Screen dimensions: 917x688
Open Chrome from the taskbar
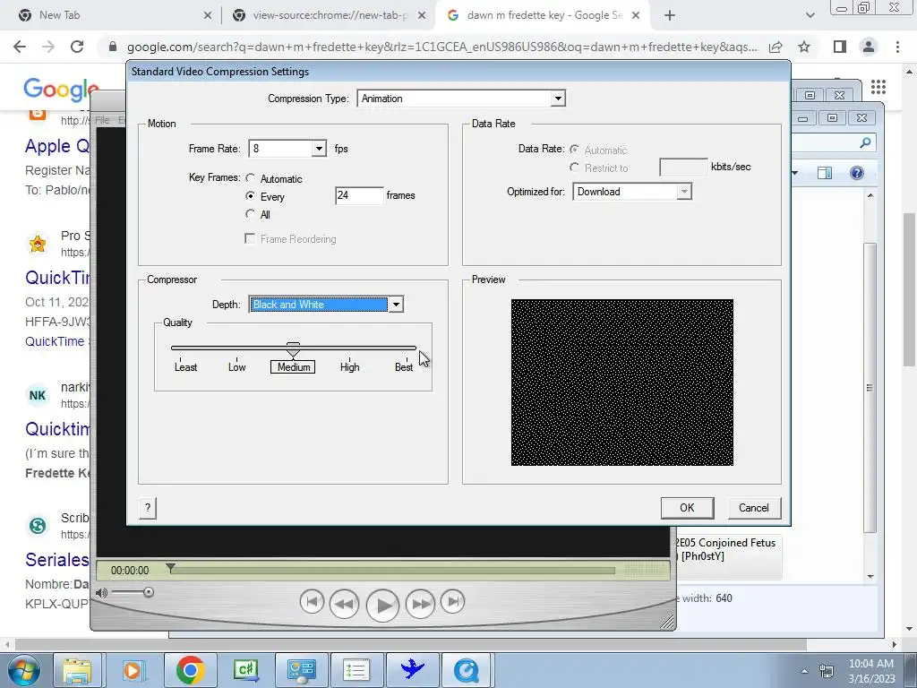[x=190, y=670]
